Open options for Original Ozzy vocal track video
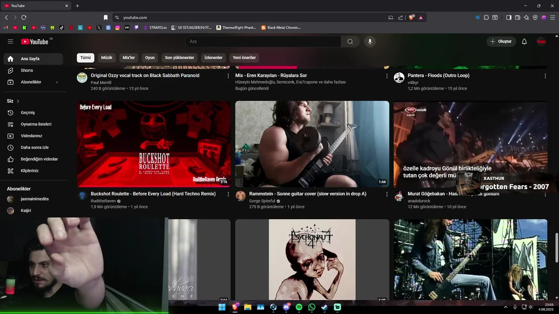 tap(228, 76)
